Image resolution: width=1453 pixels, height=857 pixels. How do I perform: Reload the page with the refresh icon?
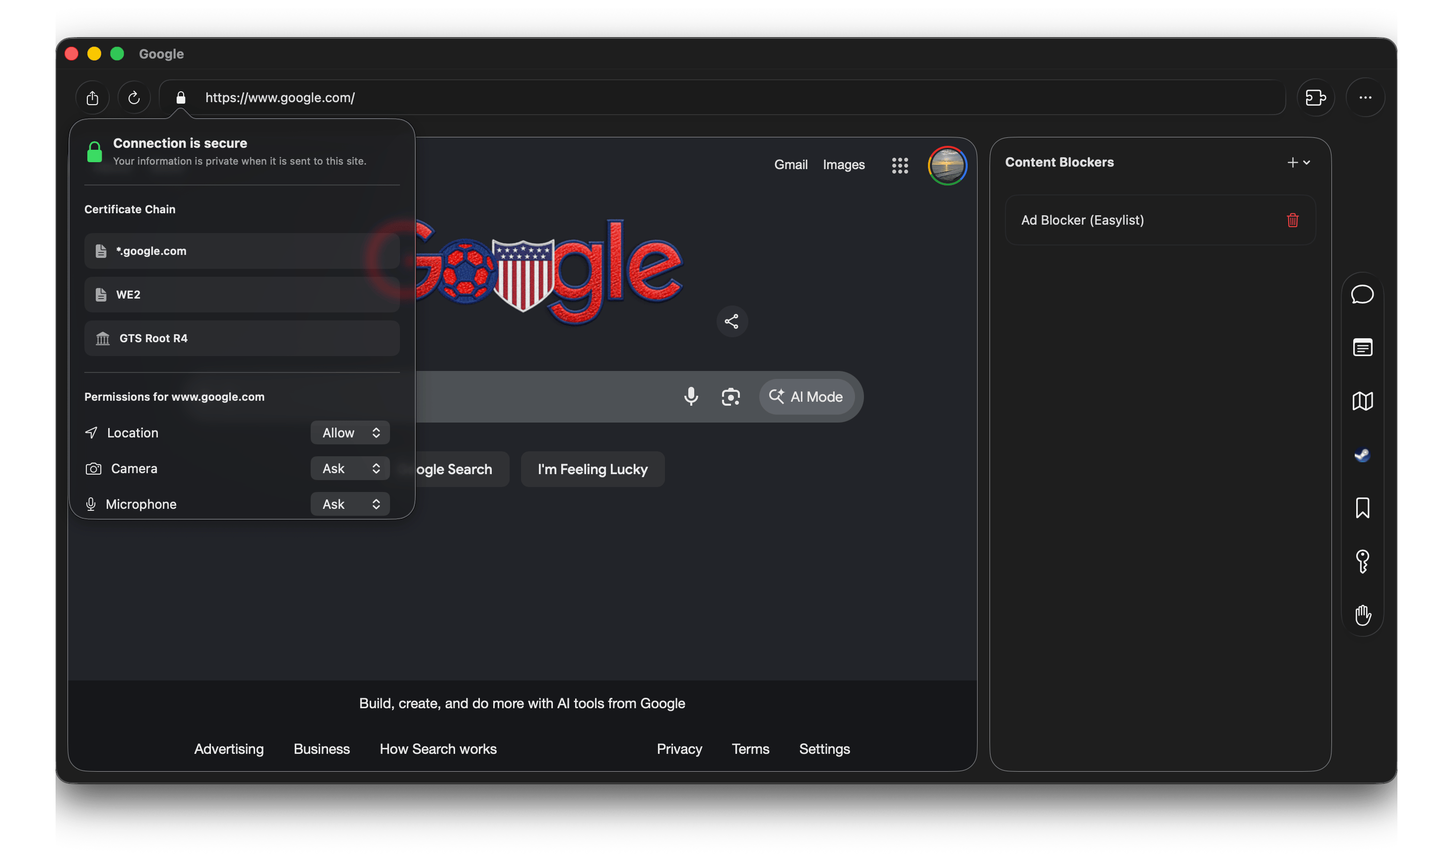pos(134,98)
